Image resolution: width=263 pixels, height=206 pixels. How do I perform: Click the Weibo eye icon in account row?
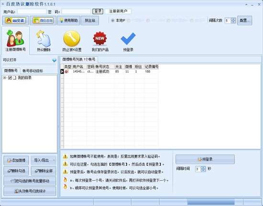(x=66, y=71)
